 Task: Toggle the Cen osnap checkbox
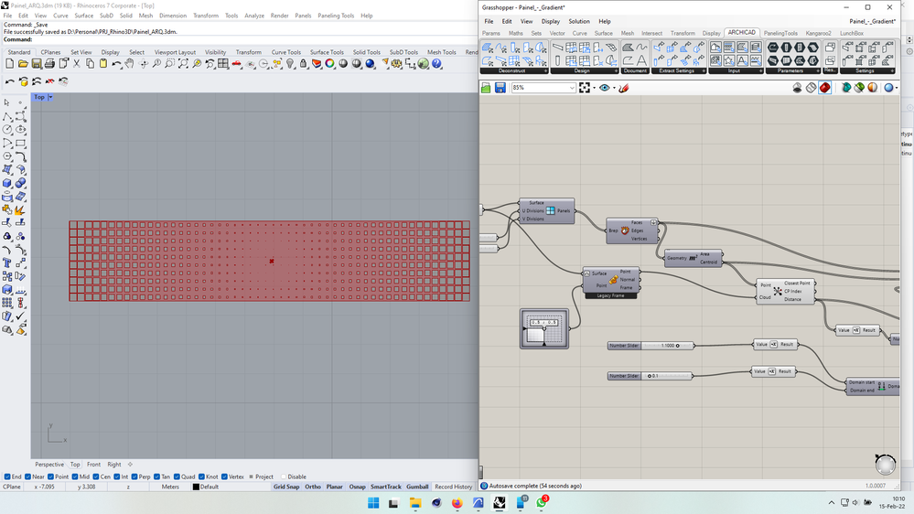[96, 477]
